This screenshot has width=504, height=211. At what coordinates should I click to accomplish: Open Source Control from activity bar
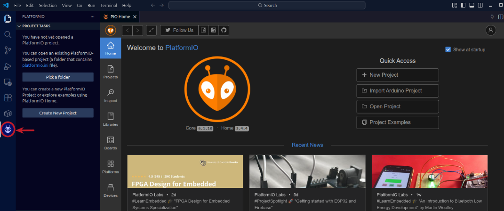click(8, 50)
